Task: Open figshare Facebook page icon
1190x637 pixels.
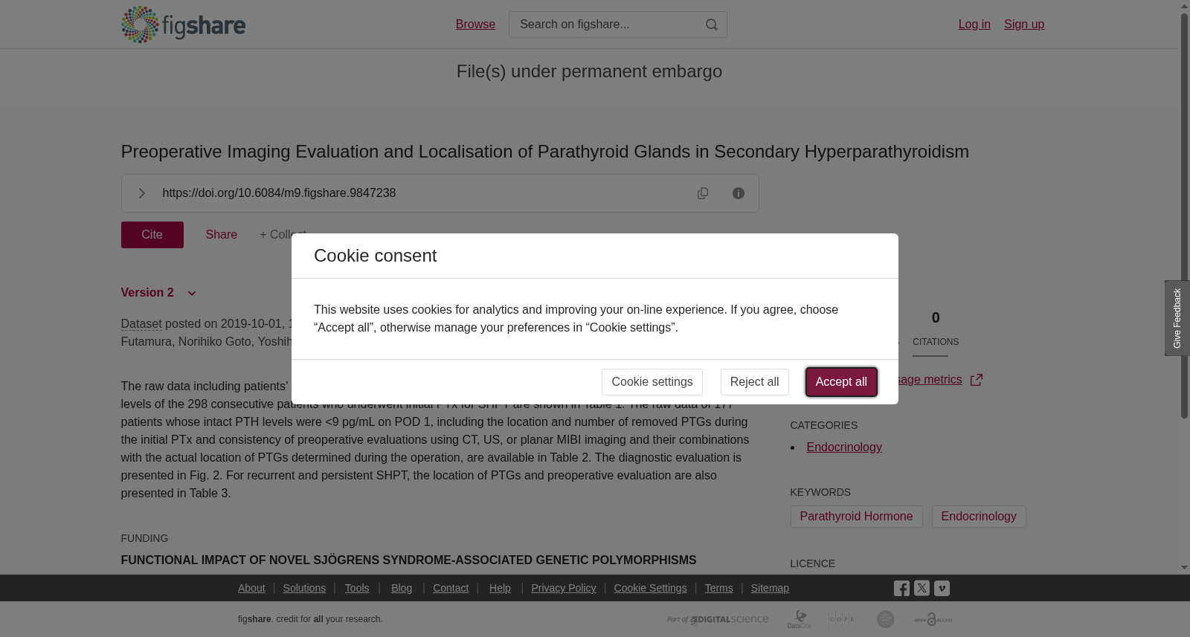Action: click(x=901, y=589)
